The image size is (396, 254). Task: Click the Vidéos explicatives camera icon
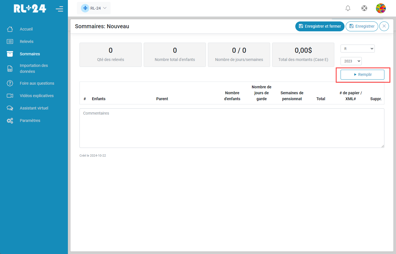point(10,96)
